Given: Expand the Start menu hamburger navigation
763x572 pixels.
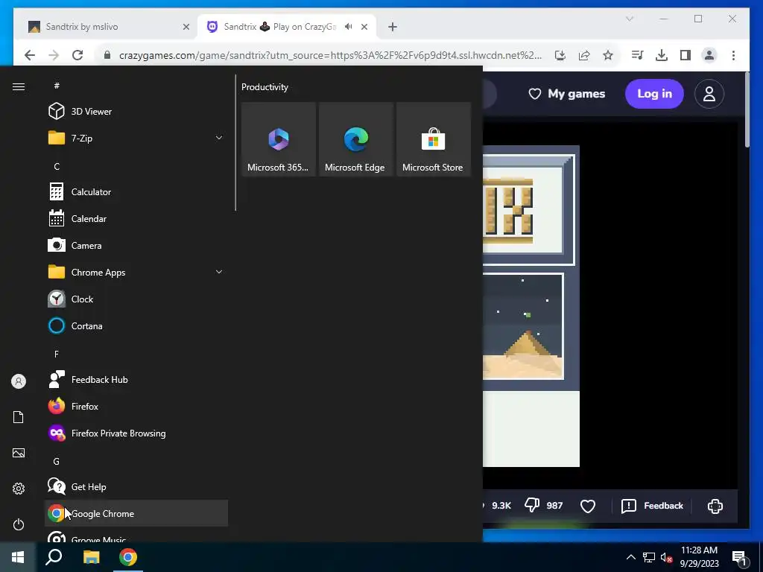Looking at the screenshot, I should click(x=19, y=86).
